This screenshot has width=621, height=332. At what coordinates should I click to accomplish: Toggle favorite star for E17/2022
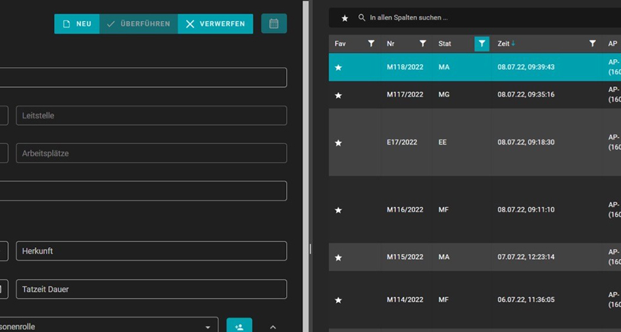coord(338,143)
